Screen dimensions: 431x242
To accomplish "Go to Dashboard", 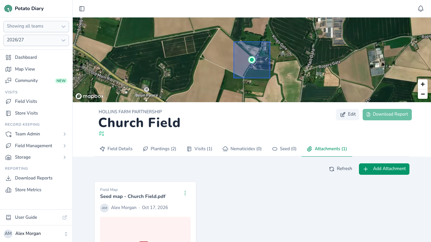I will click(x=36, y=57).
